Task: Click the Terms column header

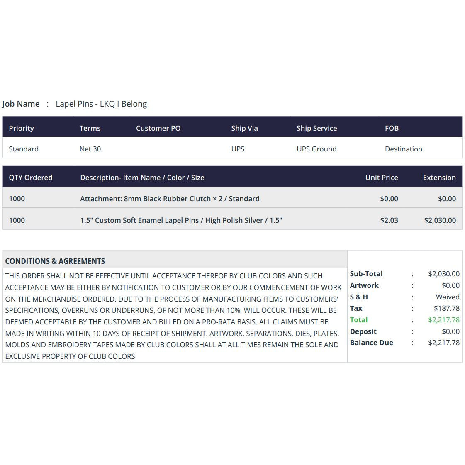Action: point(90,128)
